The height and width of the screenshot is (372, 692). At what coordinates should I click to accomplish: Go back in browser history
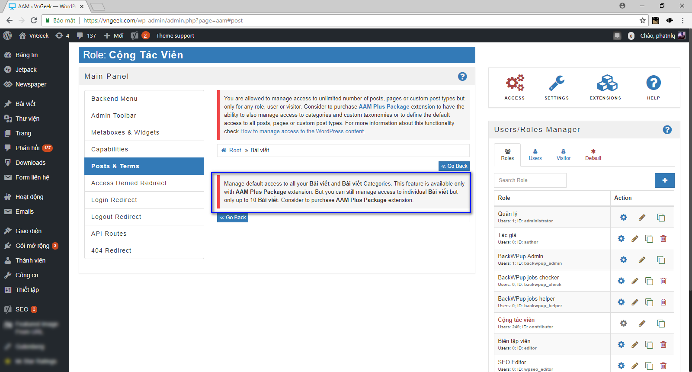(x=10, y=20)
